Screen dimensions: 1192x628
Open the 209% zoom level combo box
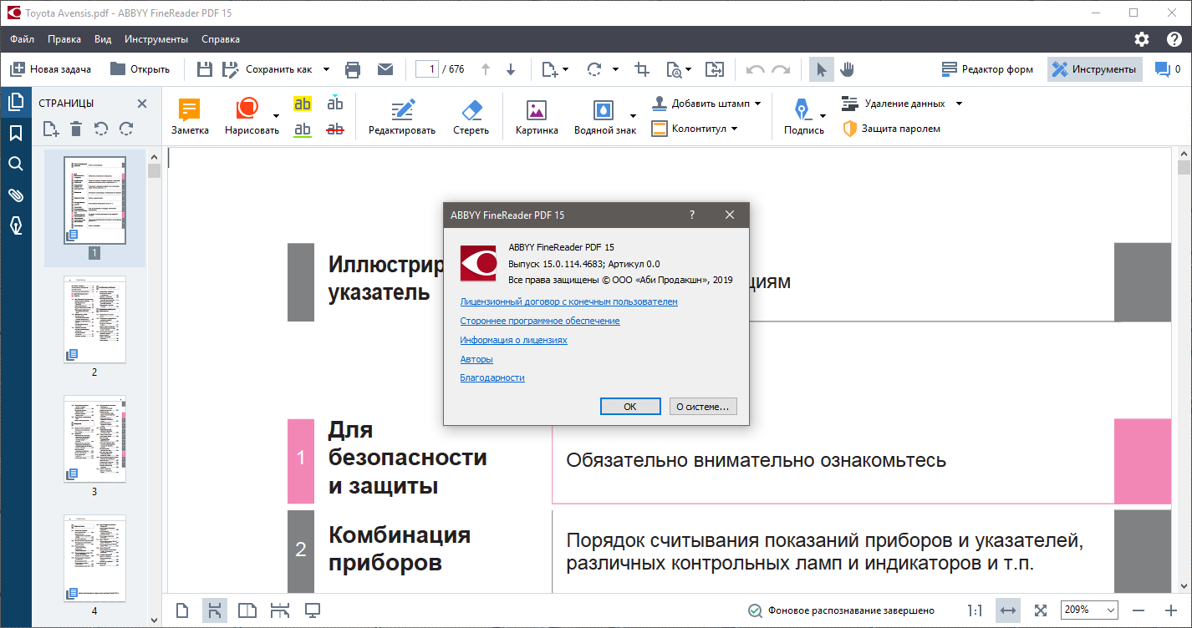[1089, 610]
